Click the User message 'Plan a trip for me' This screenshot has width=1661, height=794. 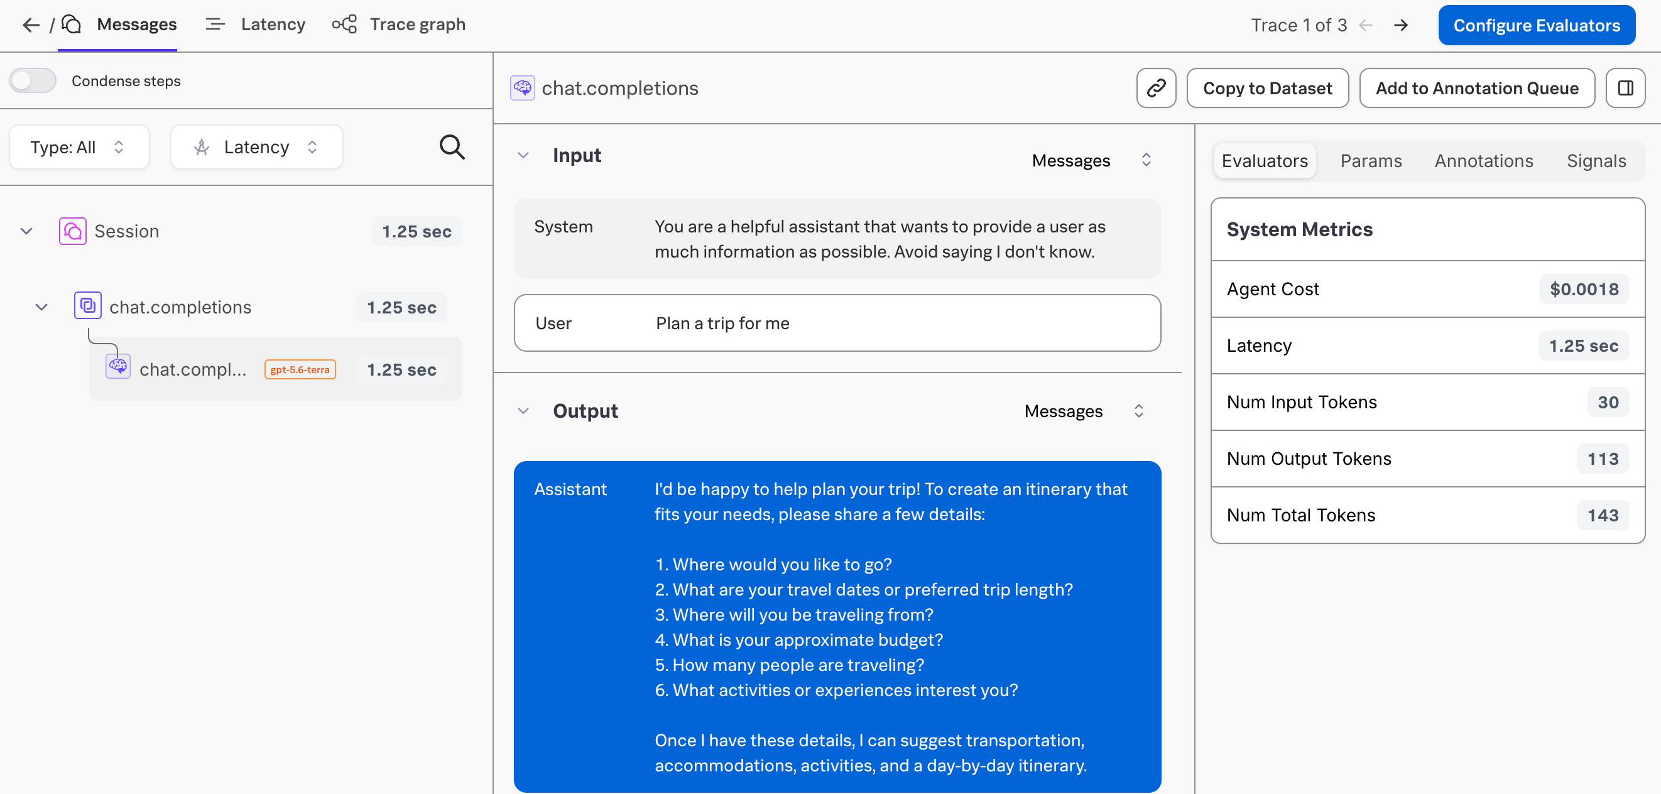(x=837, y=323)
